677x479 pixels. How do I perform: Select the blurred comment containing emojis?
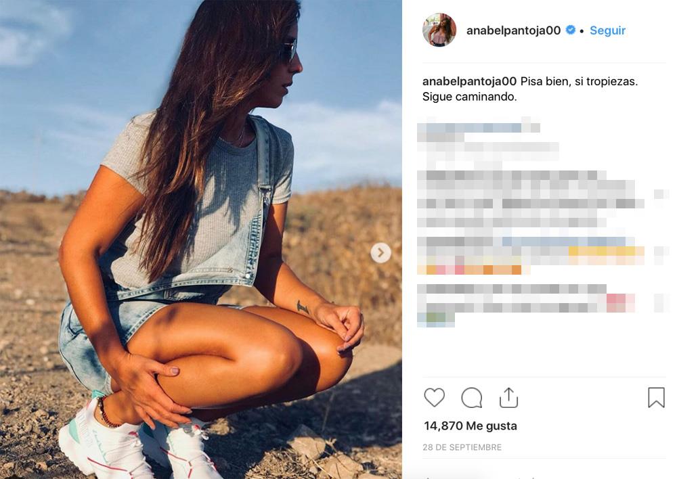click(x=531, y=256)
